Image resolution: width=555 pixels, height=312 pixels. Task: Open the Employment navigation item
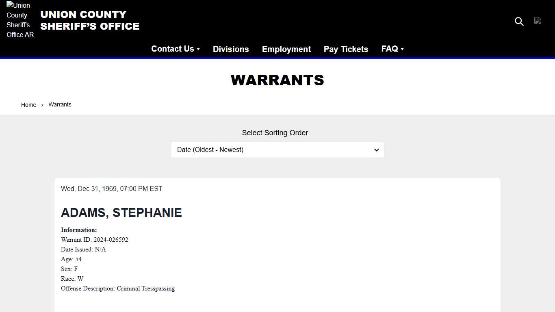(x=286, y=49)
